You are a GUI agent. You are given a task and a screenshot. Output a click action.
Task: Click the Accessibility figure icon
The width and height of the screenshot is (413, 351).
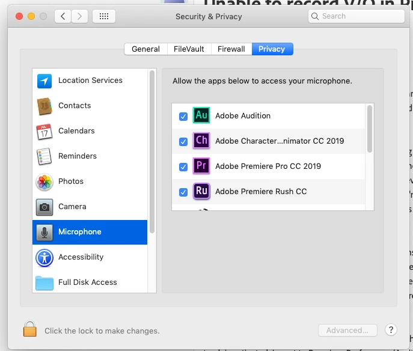click(44, 258)
